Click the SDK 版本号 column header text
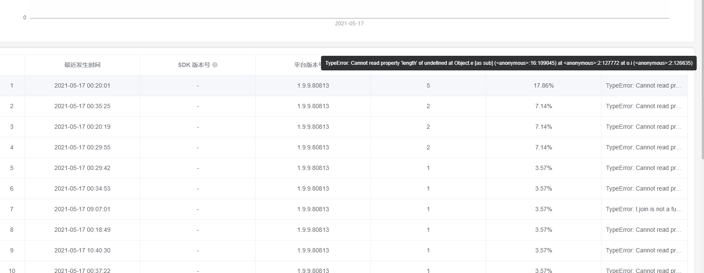Screen dimensions: 704x273 [x=194, y=65]
